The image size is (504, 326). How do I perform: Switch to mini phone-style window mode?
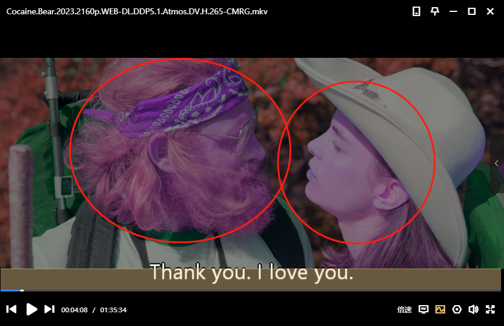tap(416, 11)
